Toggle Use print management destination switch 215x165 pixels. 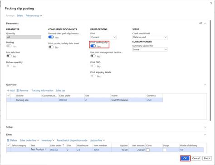pos(93,56)
